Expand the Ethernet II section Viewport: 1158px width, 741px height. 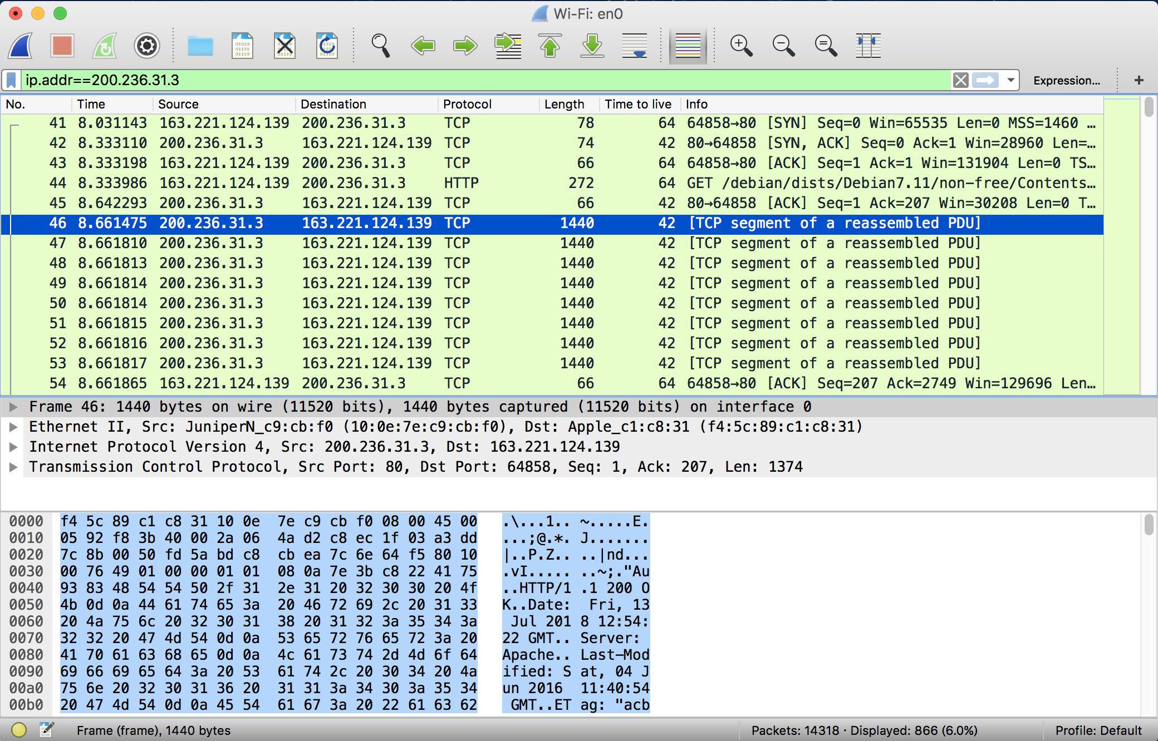coord(13,427)
